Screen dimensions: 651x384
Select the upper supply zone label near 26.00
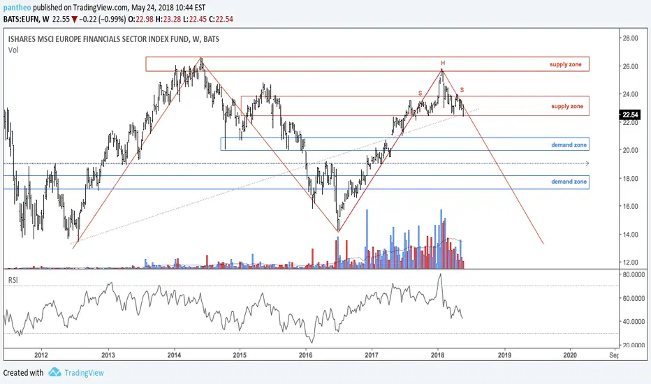click(x=566, y=64)
